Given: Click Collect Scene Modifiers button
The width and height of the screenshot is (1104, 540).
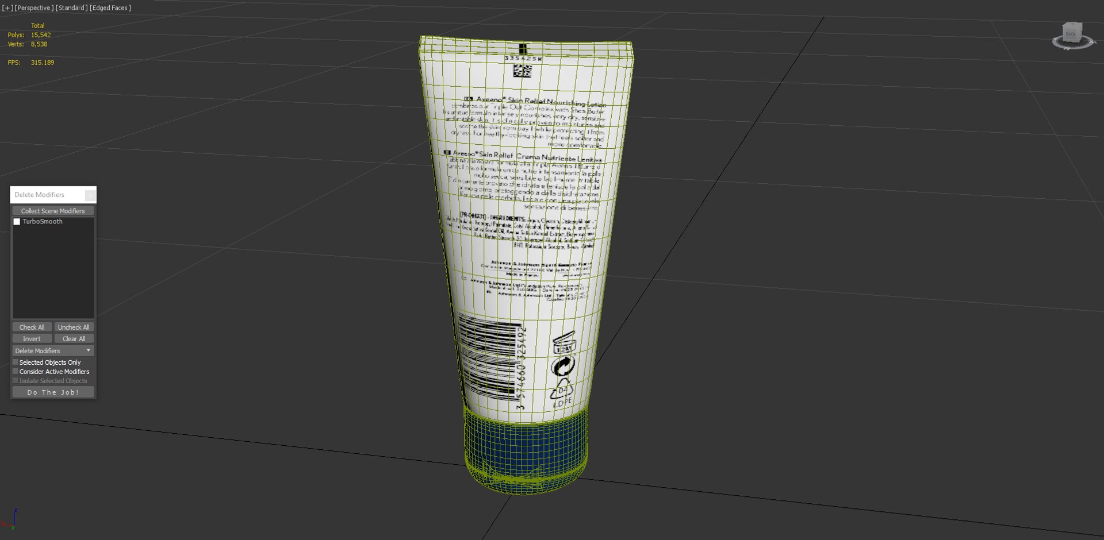Looking at the screenshot, I should click(53, 211).
